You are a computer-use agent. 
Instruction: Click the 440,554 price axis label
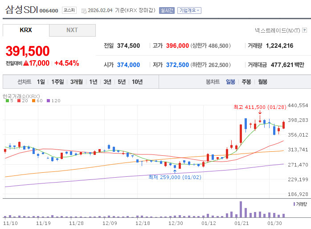298,105
